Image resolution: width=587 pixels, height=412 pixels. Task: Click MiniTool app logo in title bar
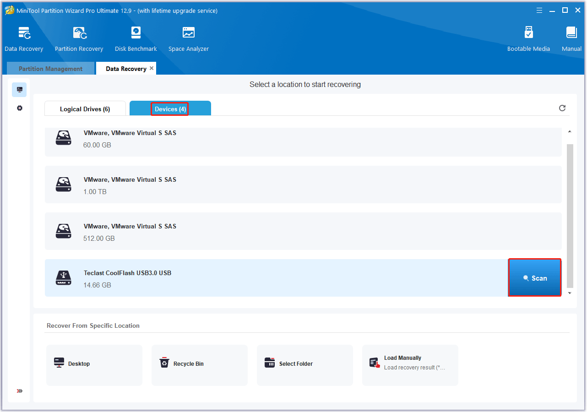coord(9,10)
